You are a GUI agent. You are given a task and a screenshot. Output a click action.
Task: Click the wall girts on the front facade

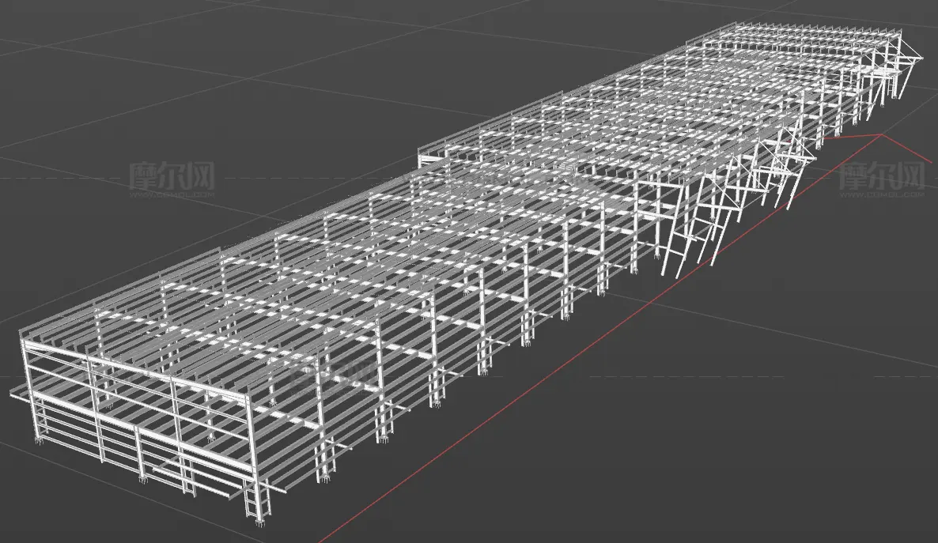[138, 419]
